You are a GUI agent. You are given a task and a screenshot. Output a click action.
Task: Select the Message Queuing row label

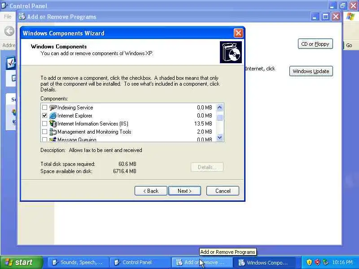click(x=77, y=139)
